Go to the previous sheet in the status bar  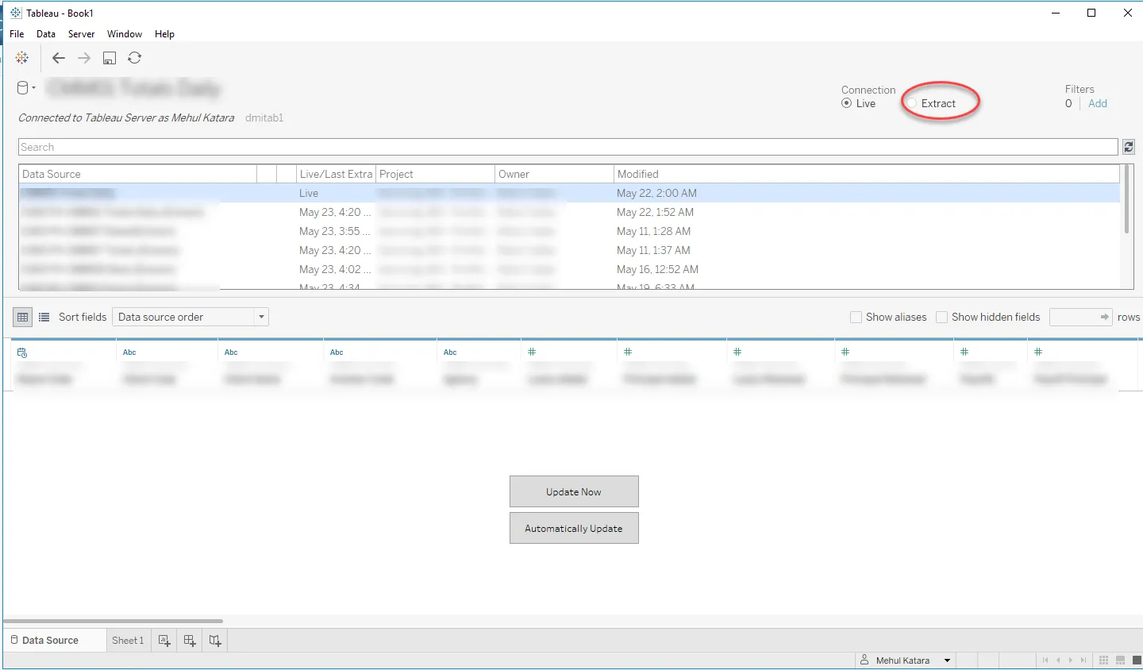pyautogui.click(x=1058, y=660)
